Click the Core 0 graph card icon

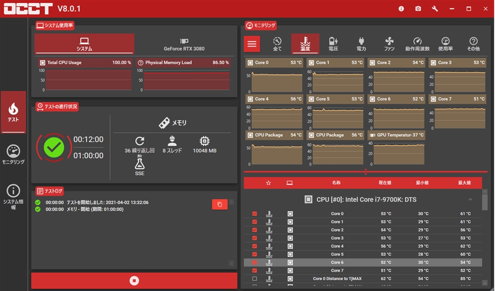250,62
